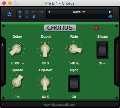Click the blue skin icon in preset display
Image resolution: width=120 pixels, height=108 pixels.
point(110,16)
